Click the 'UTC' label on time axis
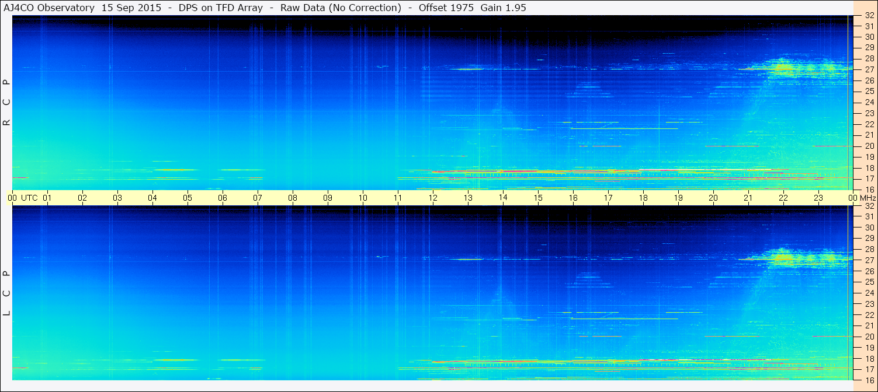The width and height of the screenshot is (878, 392). 29,198
